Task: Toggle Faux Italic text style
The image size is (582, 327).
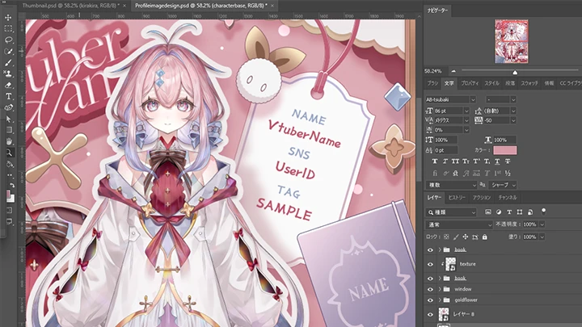Action: click(445, 161)
